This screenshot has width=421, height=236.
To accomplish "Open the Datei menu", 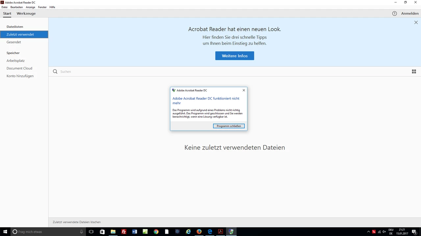I will (4, 7).
